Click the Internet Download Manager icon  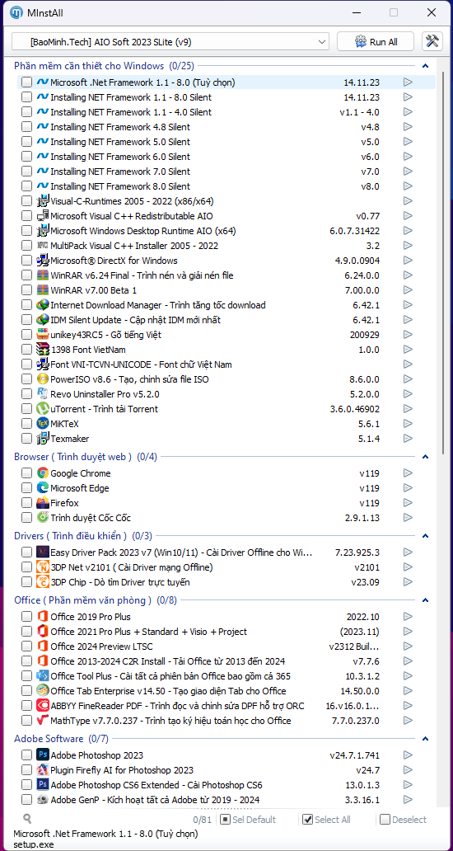tap(42, 305)
